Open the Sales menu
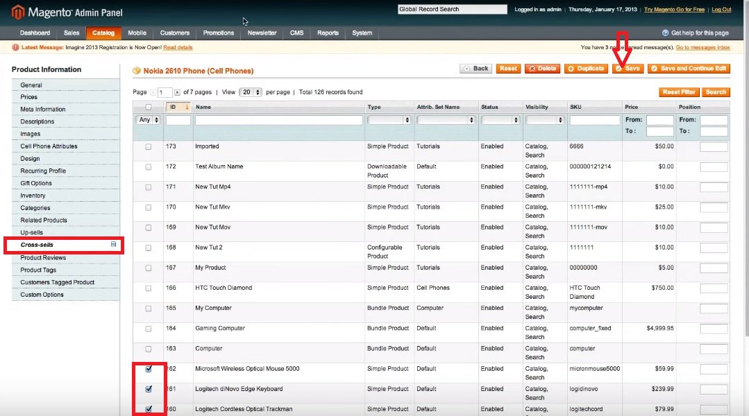Viewport: 749px width, 416px height. [x=71, y=33]
